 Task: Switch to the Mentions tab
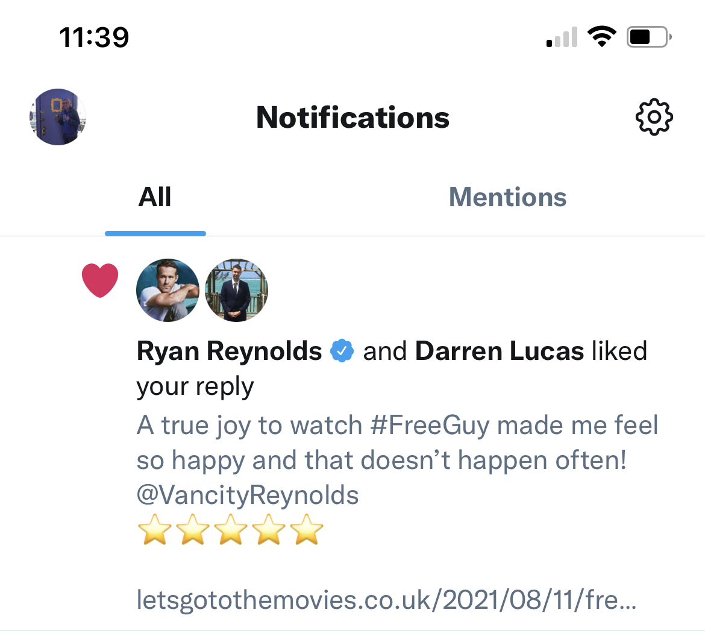click(507, 197)
